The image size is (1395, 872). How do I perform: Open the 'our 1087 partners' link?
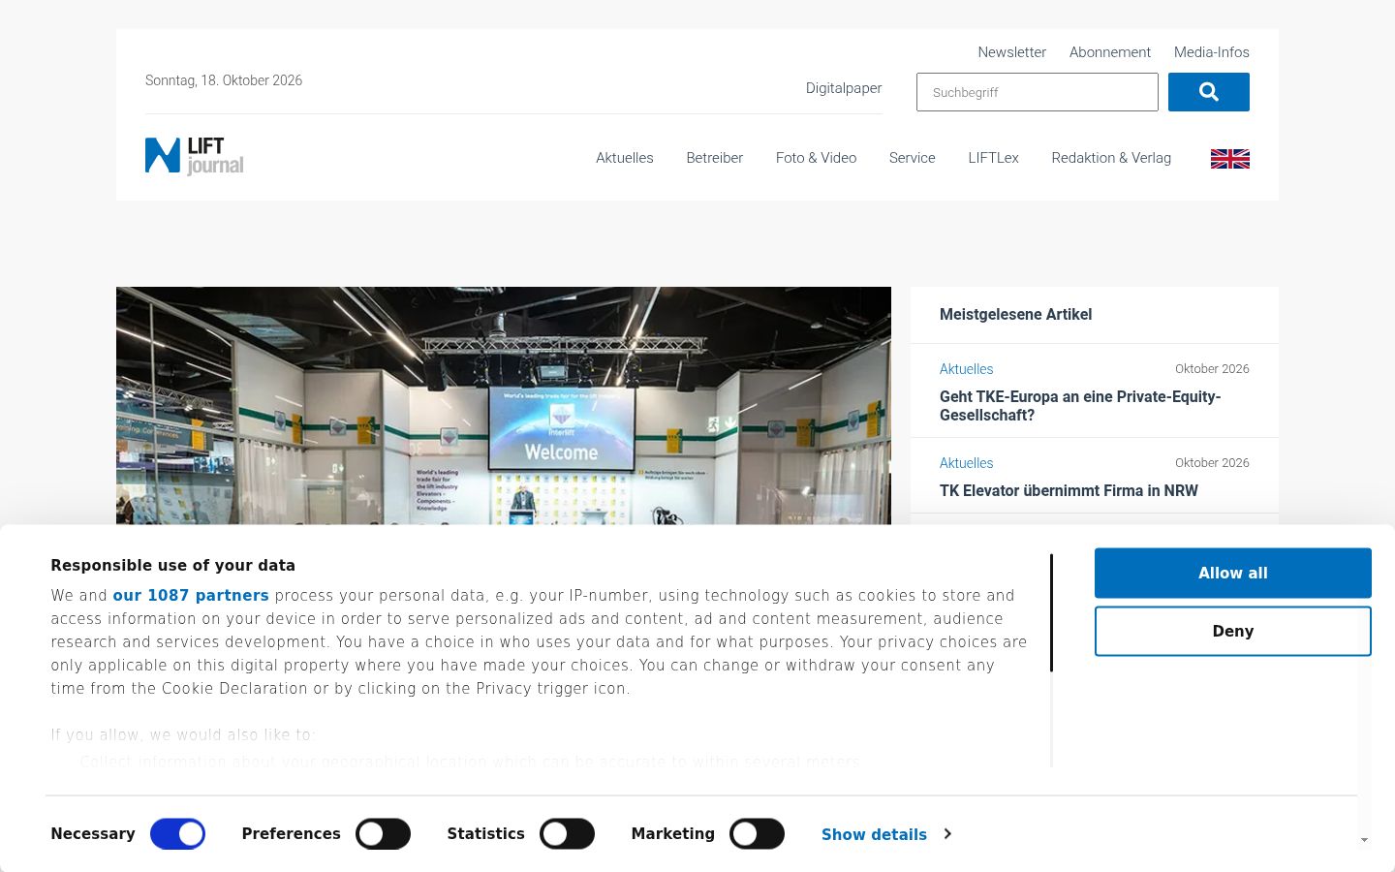(x=191, y=596)
